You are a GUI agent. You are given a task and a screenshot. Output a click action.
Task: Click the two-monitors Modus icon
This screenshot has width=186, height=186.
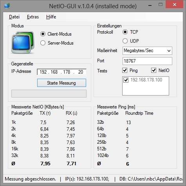point(23,42)
